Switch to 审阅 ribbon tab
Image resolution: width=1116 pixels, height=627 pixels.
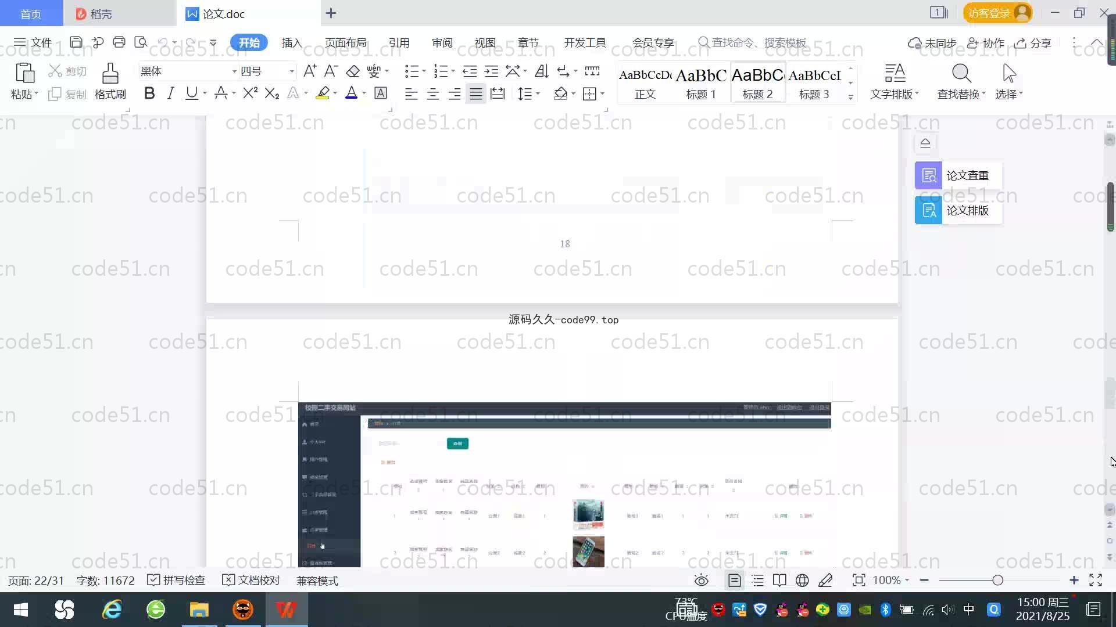[442, 42]
